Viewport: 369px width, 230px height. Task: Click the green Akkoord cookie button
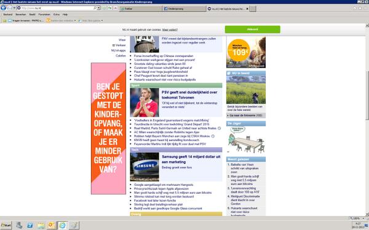[x=253, y=29]
